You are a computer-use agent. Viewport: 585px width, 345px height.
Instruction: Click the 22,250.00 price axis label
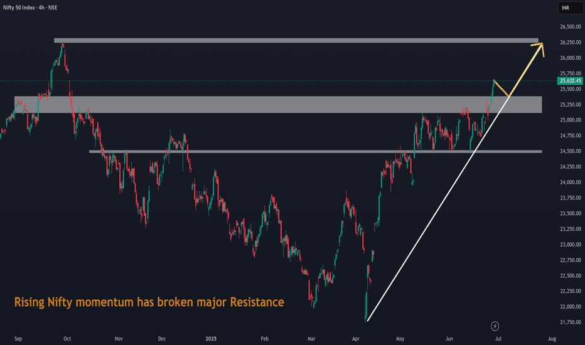571,291
